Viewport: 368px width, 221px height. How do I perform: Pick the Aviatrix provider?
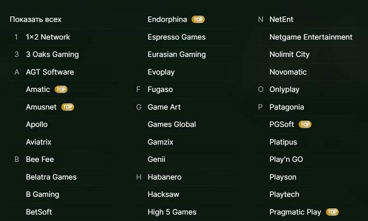coord(39,142)
